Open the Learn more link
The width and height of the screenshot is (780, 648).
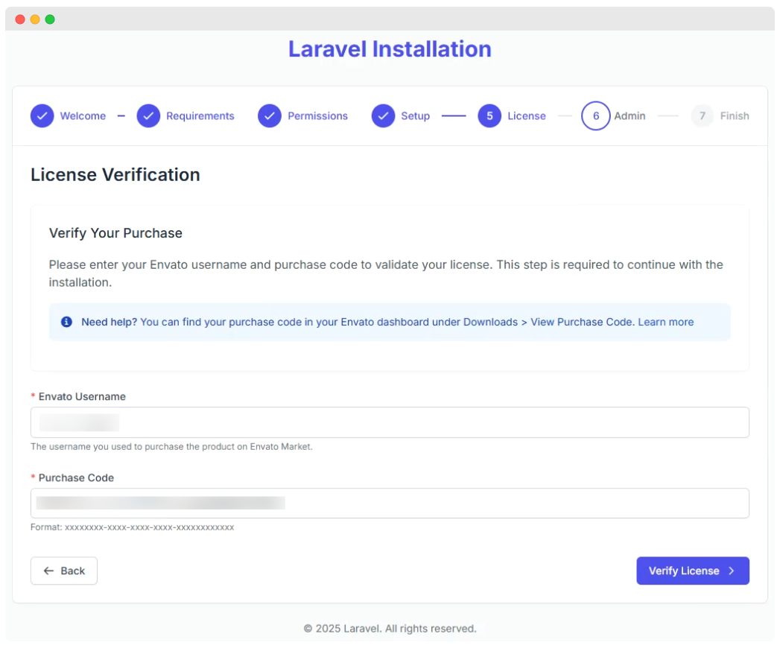(665, 322)
